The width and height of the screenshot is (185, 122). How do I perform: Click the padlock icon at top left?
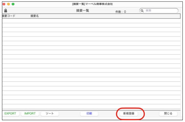tap(6, 11)
